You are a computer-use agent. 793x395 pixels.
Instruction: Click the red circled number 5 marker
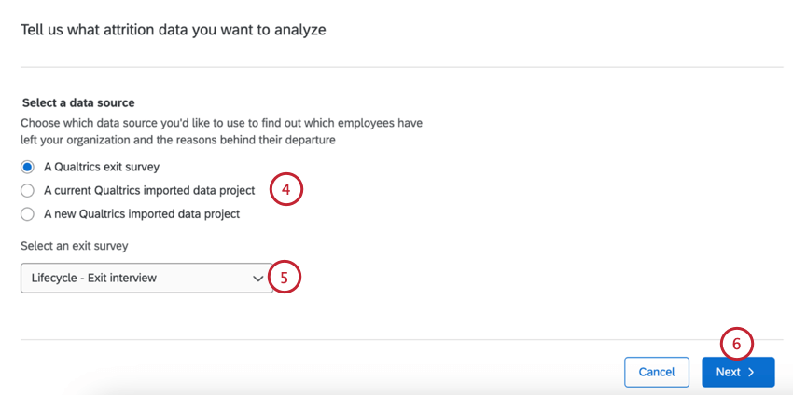click(x=285, y=277)
